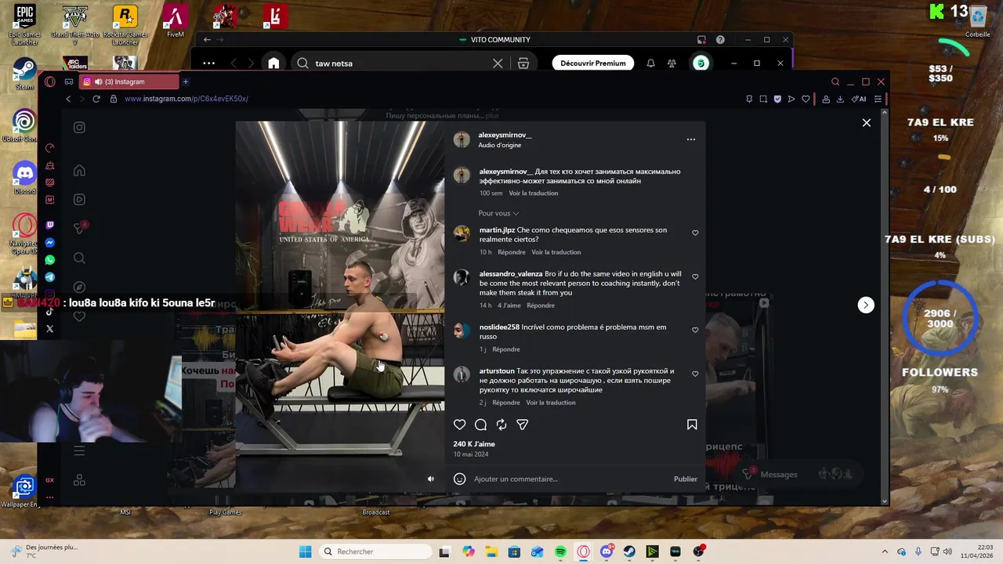Open Opera tab search magnifier icon
Viewport: 1003px width, 564px height.
click(x=835, y=81)
